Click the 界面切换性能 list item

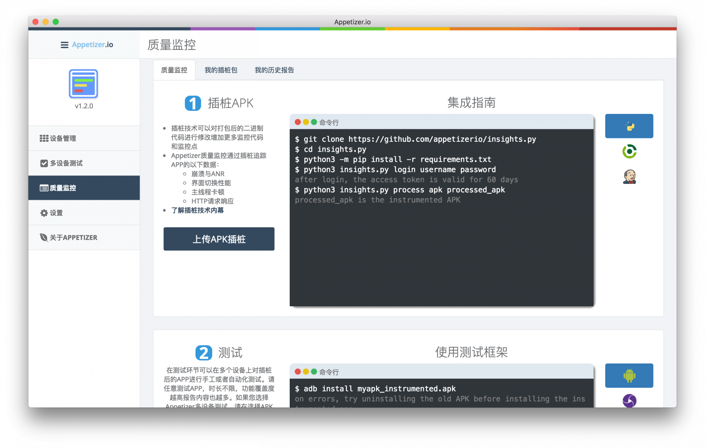point(211,183)
